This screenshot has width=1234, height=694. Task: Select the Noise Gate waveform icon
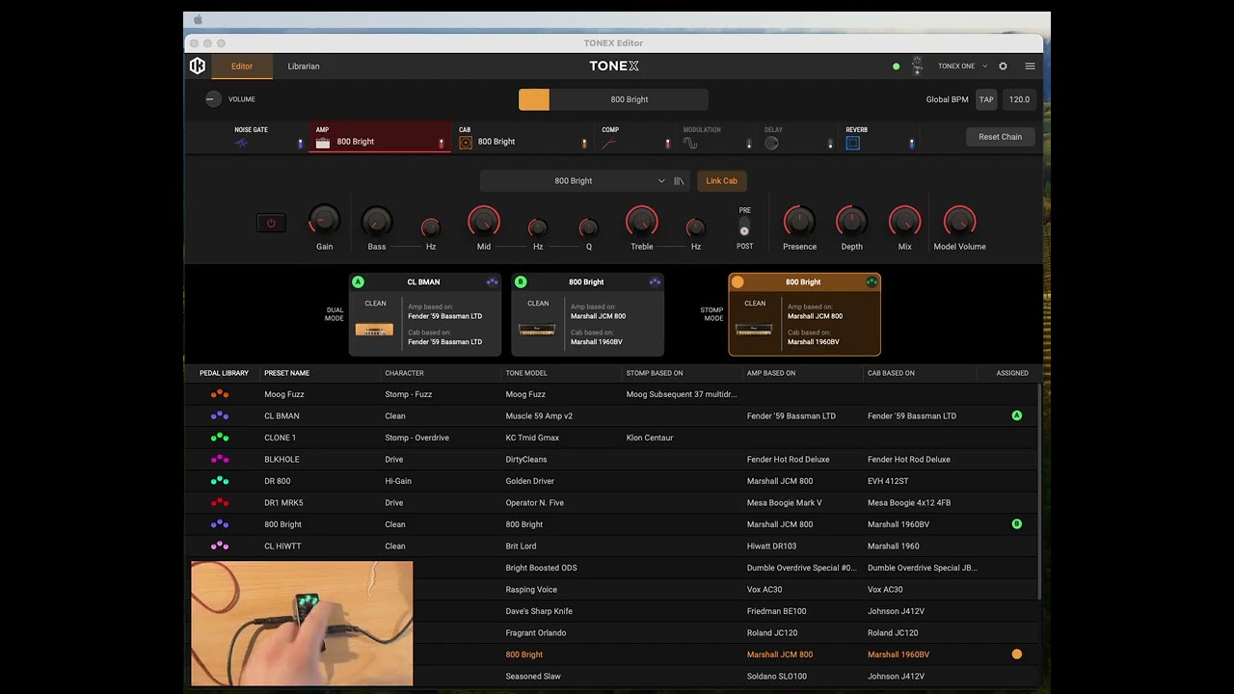[241, 143]
